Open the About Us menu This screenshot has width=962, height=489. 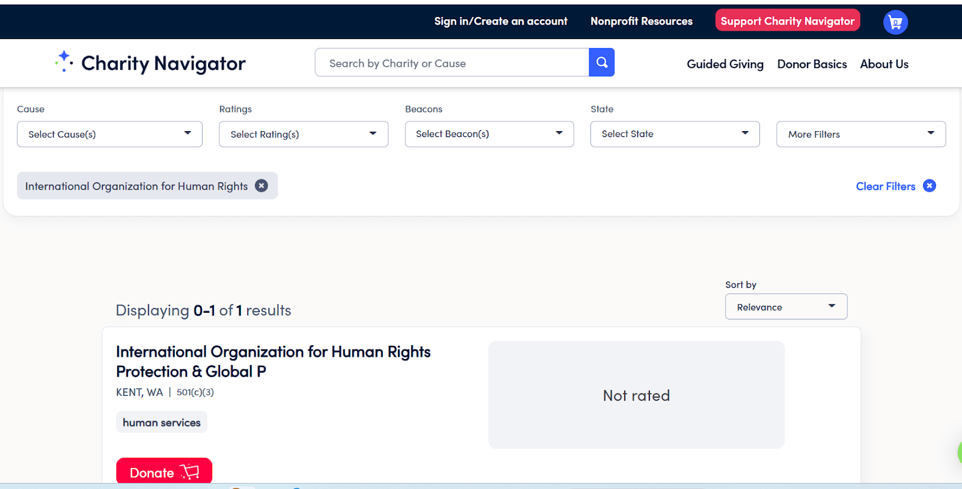884,64
